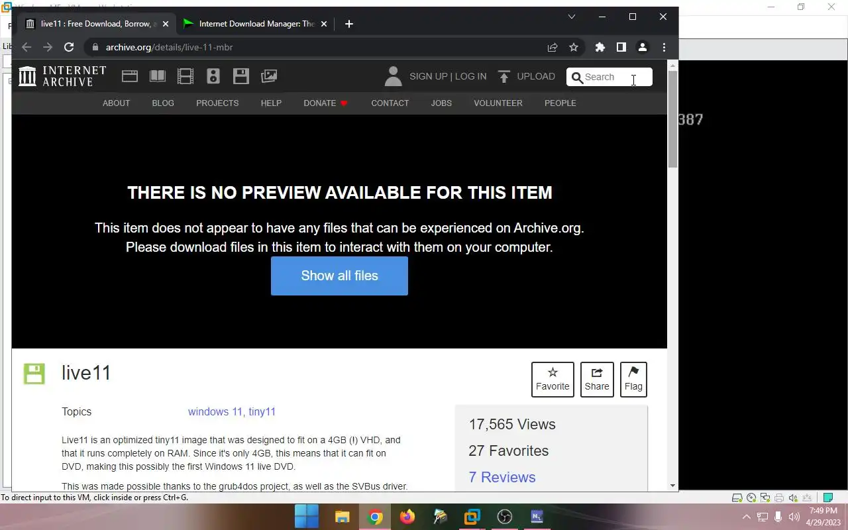Screen dimensions: 848x530
Task: Click the VMware CD/DVD status icon
Action: point(751,498)
